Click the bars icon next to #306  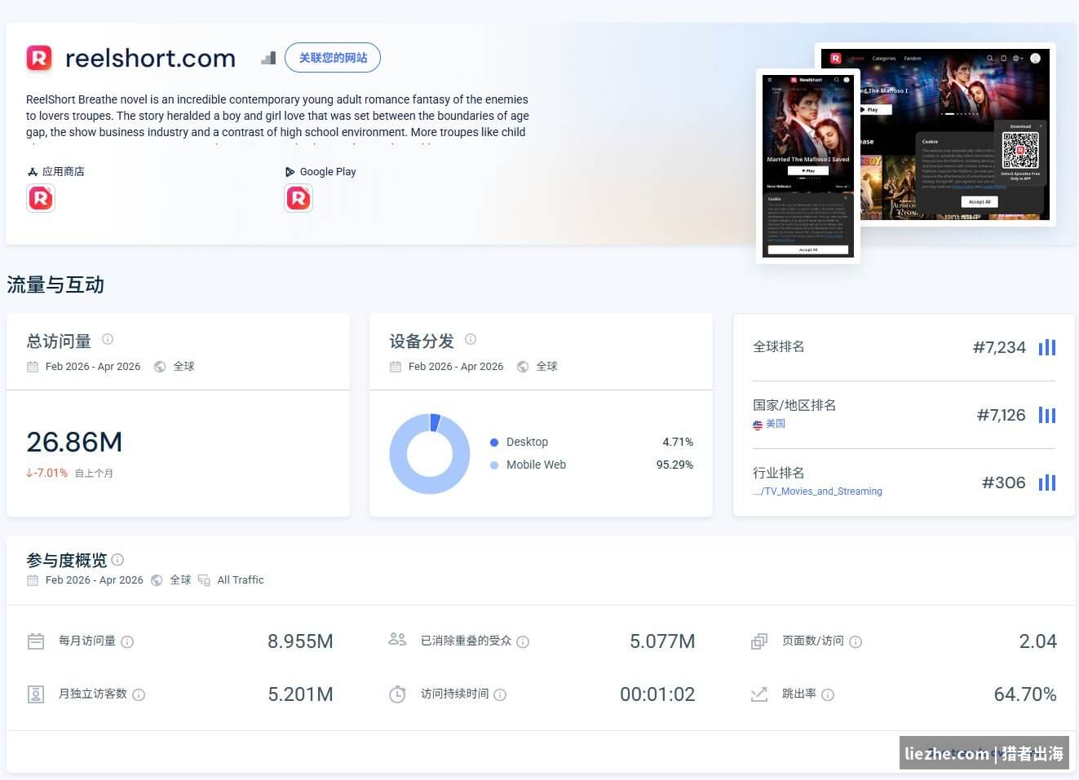coord(1047,483)
